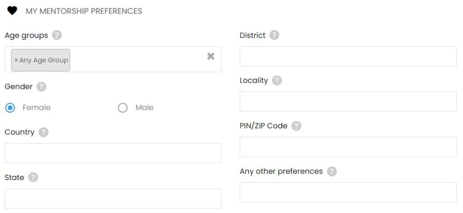Clear all selected age groups

(211, 56)
